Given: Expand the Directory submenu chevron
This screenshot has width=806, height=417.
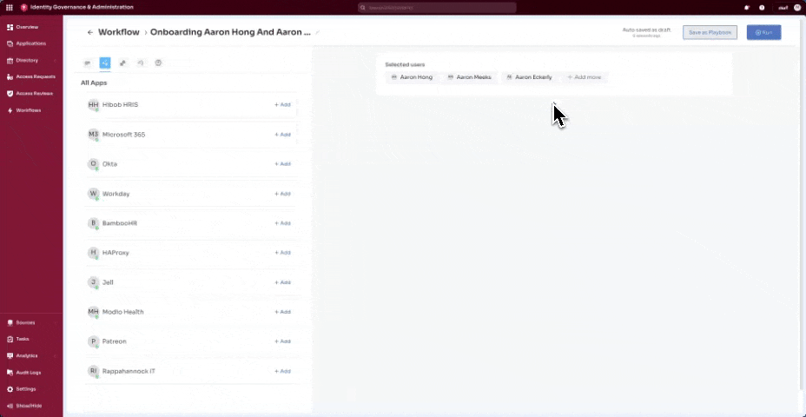Looking at the screenshot, I should click(x=55, y=61).
